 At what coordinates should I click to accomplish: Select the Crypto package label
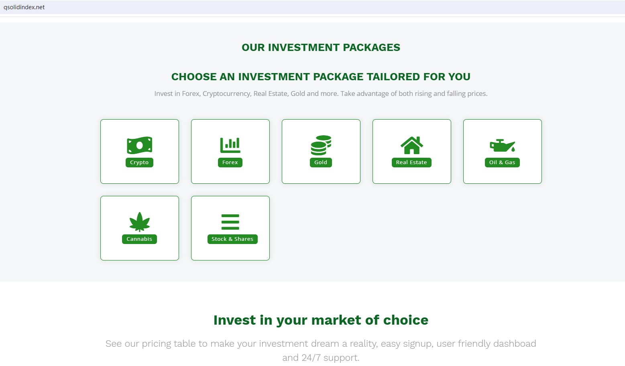coord(139,163)
